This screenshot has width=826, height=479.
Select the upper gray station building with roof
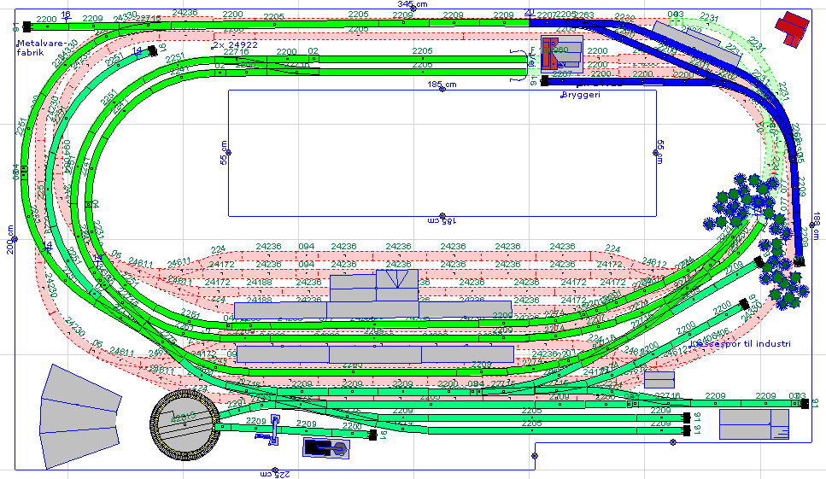374,288
